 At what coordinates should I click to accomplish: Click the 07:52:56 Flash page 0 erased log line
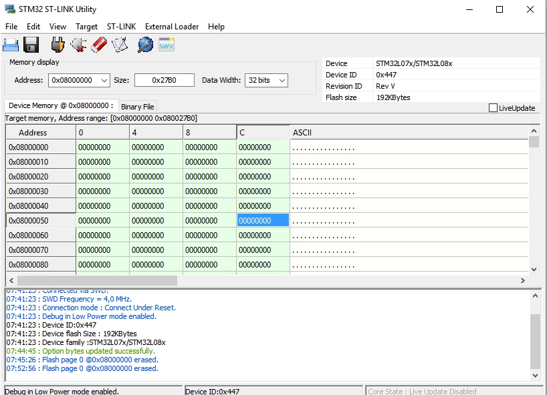(82, 368)
